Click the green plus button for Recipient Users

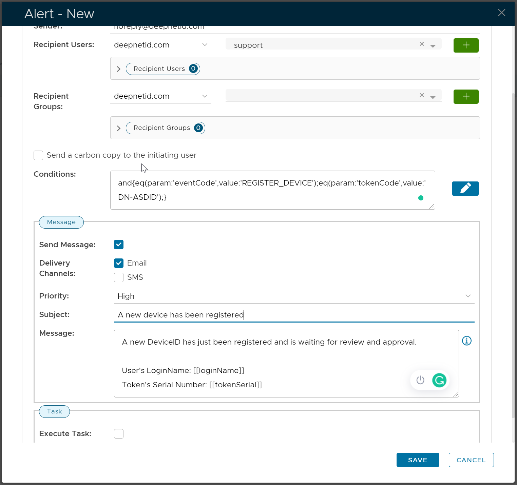pyautogui.click(x=466, y=45)
